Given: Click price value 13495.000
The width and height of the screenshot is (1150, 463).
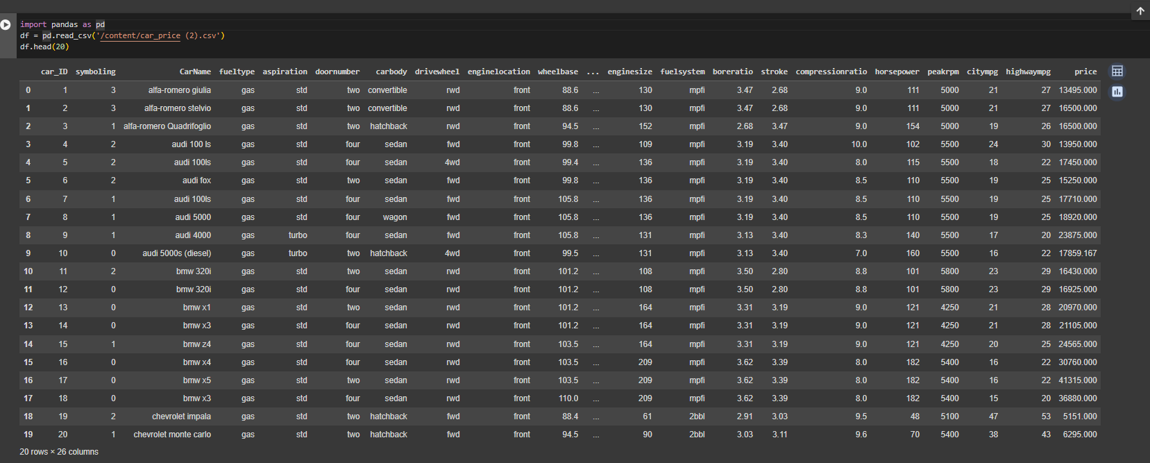Looking at the screenshot, I should click(x=1078, y=90).
